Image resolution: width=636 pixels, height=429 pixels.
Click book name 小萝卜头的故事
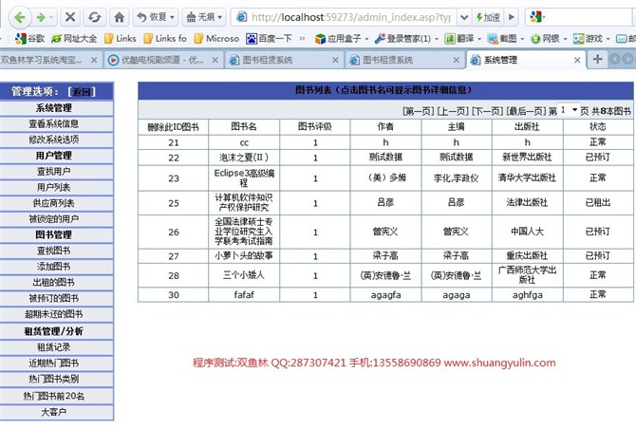pyautogui.click(x=244, y=256)
